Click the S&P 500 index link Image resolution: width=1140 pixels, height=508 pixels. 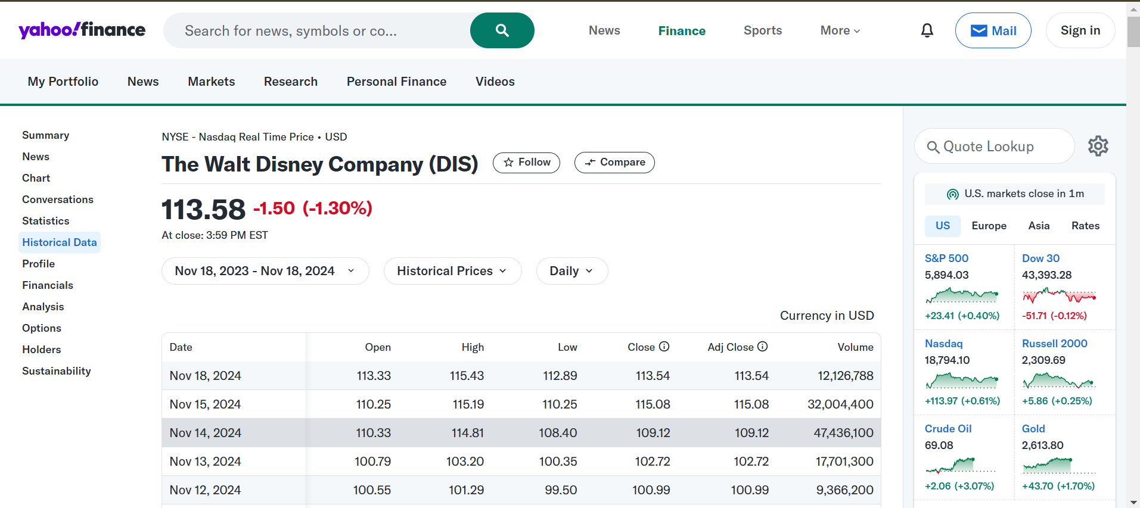tap(946, 258)
